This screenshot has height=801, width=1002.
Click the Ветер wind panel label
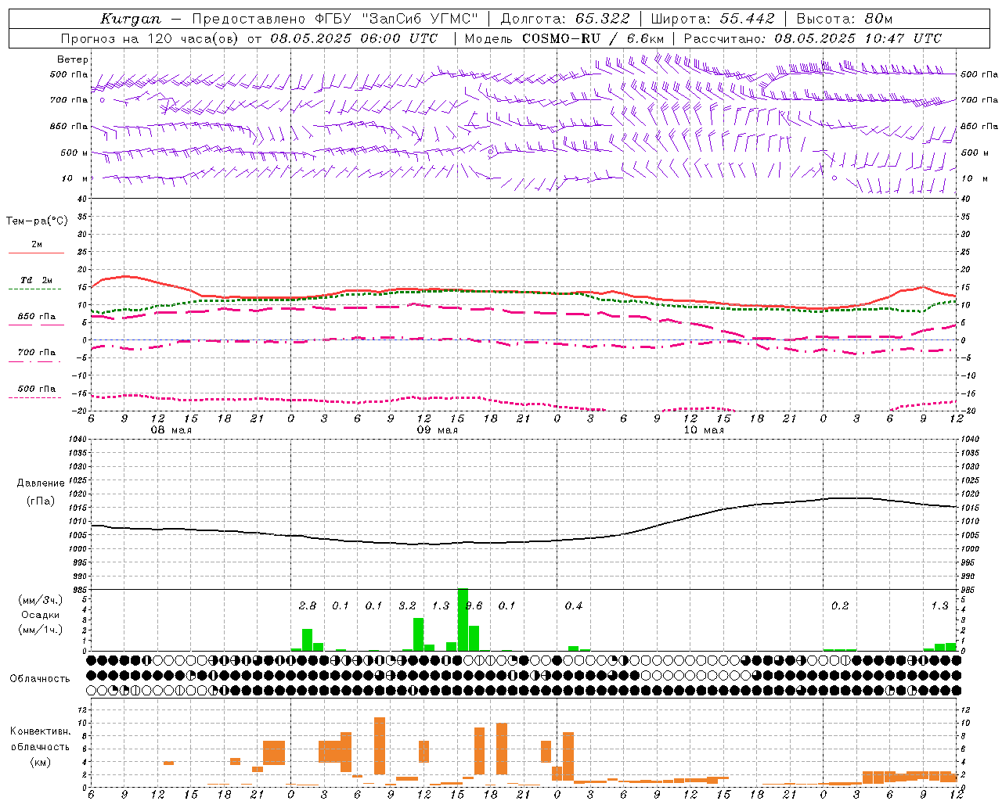click(x=73, y=59)
